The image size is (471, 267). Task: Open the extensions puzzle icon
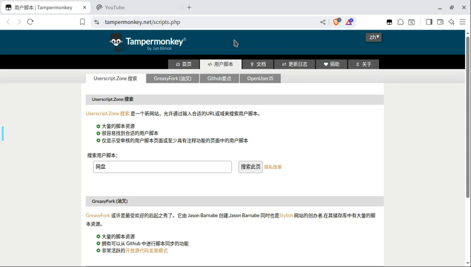400,22
